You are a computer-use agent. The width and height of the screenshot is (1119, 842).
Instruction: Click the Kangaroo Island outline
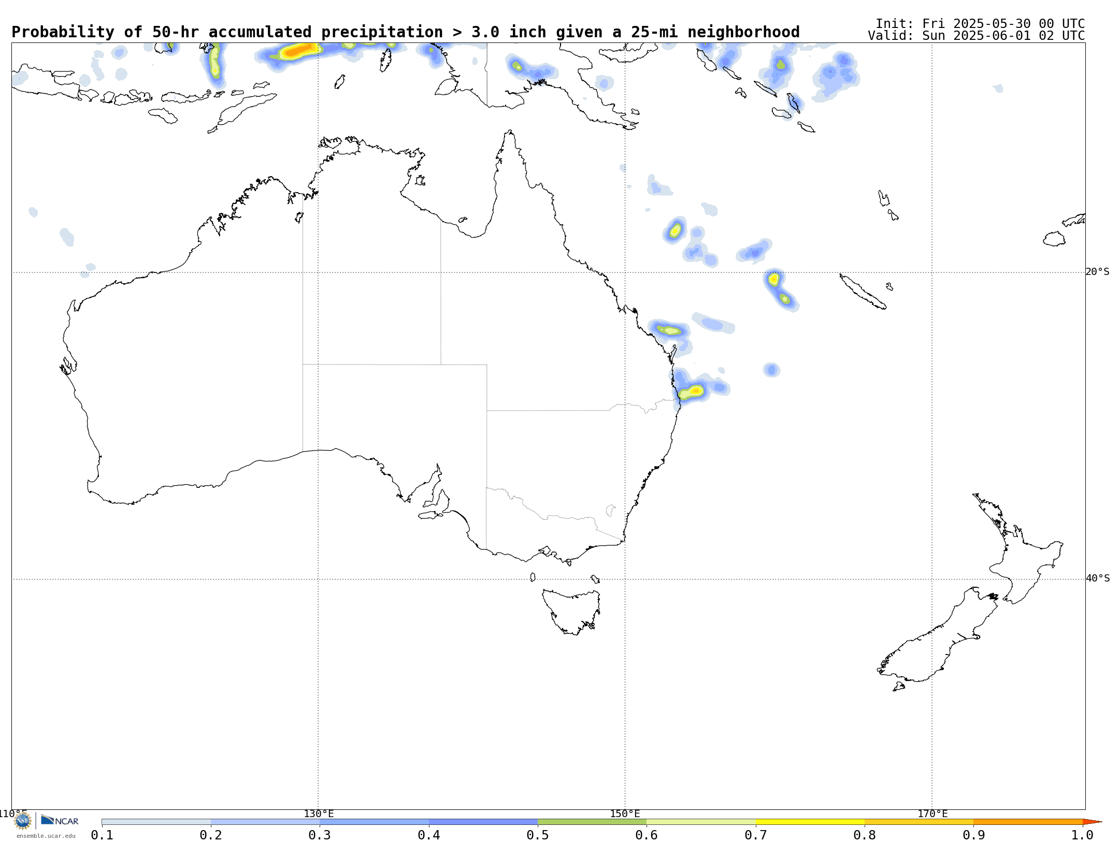431,515
